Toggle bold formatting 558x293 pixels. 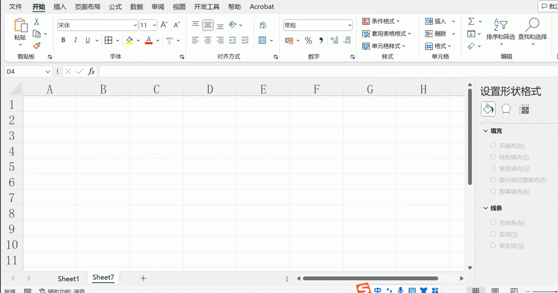pos(63,40)
